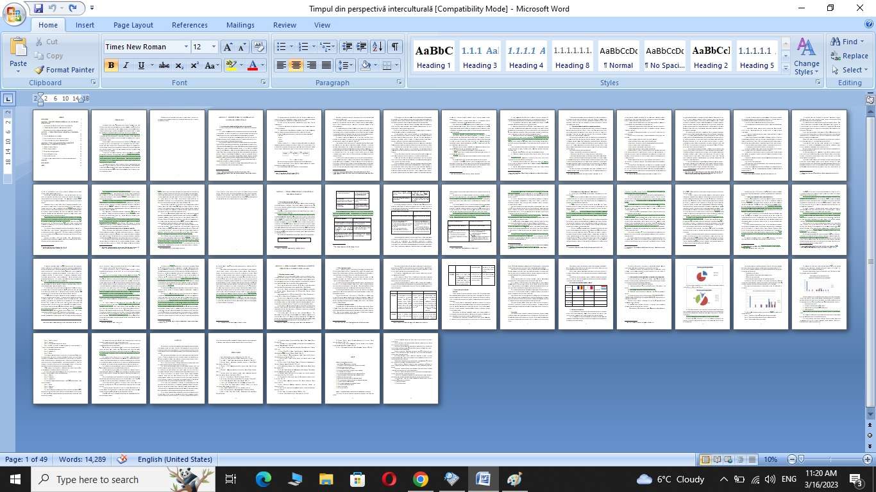Apply the Heading 1 style
This screenshot has width=876, height=492.
pos(434,56)
